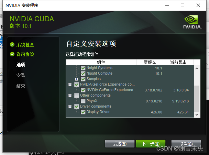
Task: Click new version value 3.18.0.102
Action: tap(153, 90)
